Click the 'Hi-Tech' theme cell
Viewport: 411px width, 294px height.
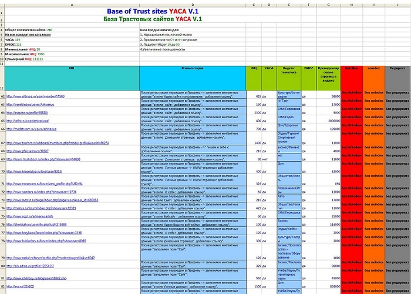tap(289, 103)
